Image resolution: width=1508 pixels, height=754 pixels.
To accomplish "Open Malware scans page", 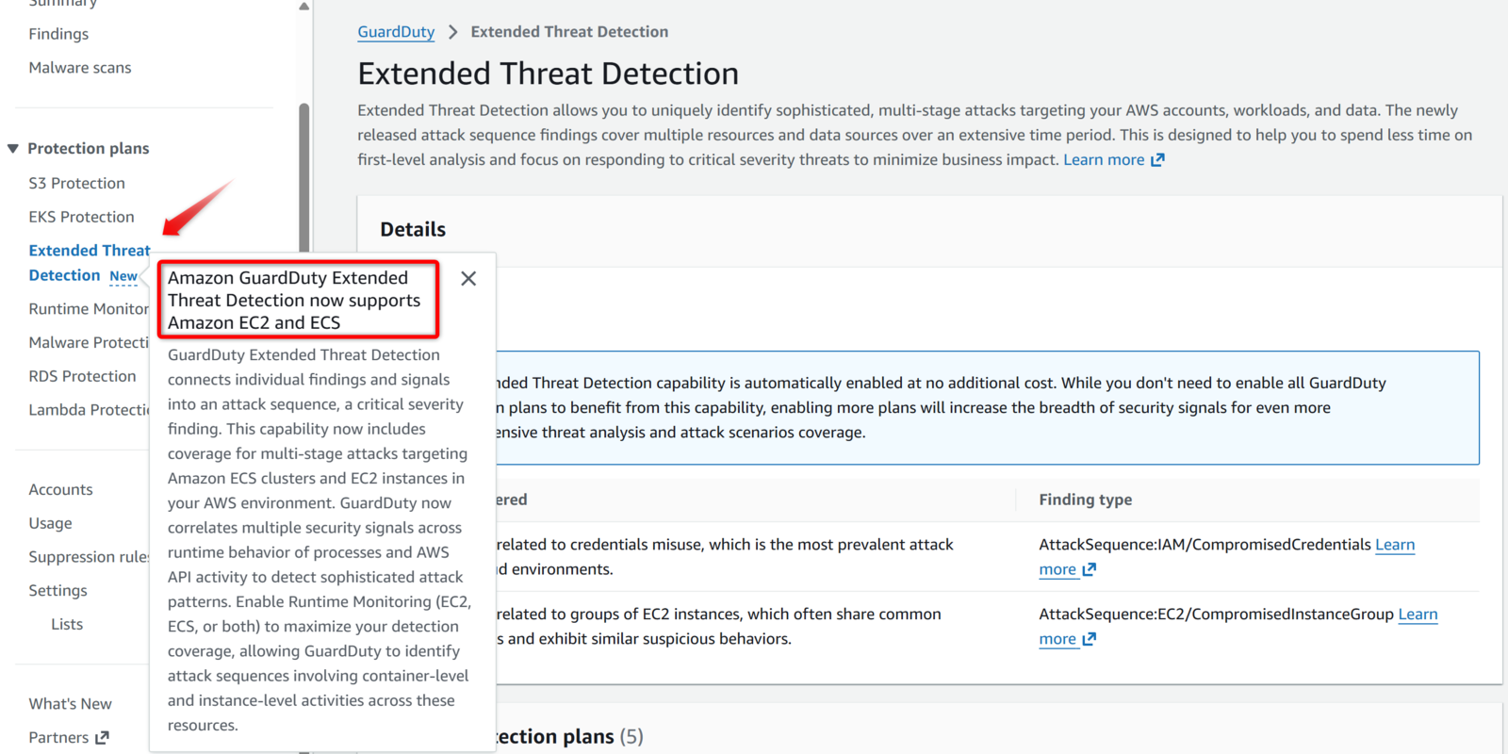I will 80,68.
